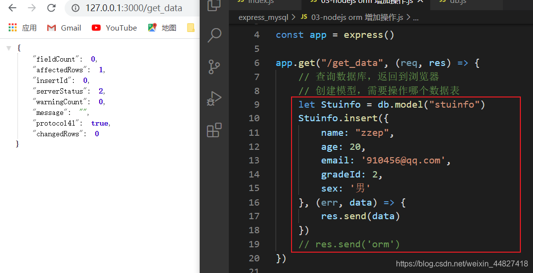Click the '男' sex value
Image resolution: width=533 pixels, height=273 pixels.
click(361, 188)
